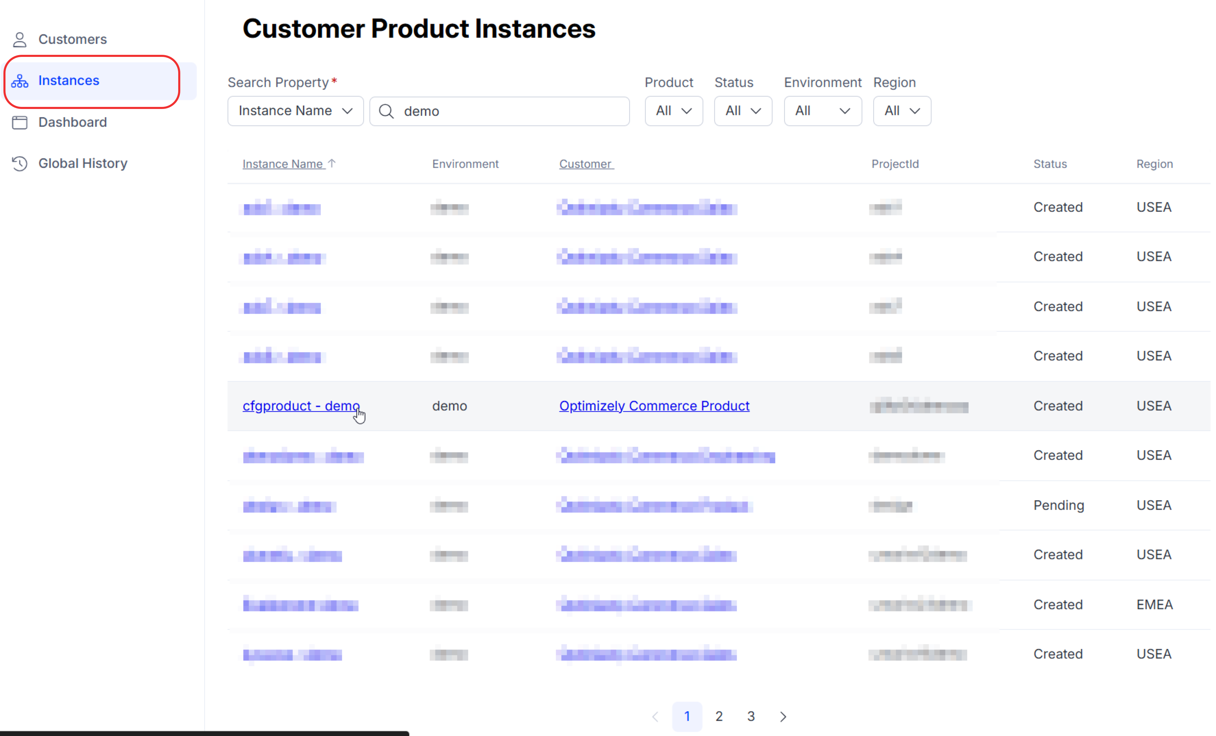Sort table by the Customer column

(x=586, y=163)
